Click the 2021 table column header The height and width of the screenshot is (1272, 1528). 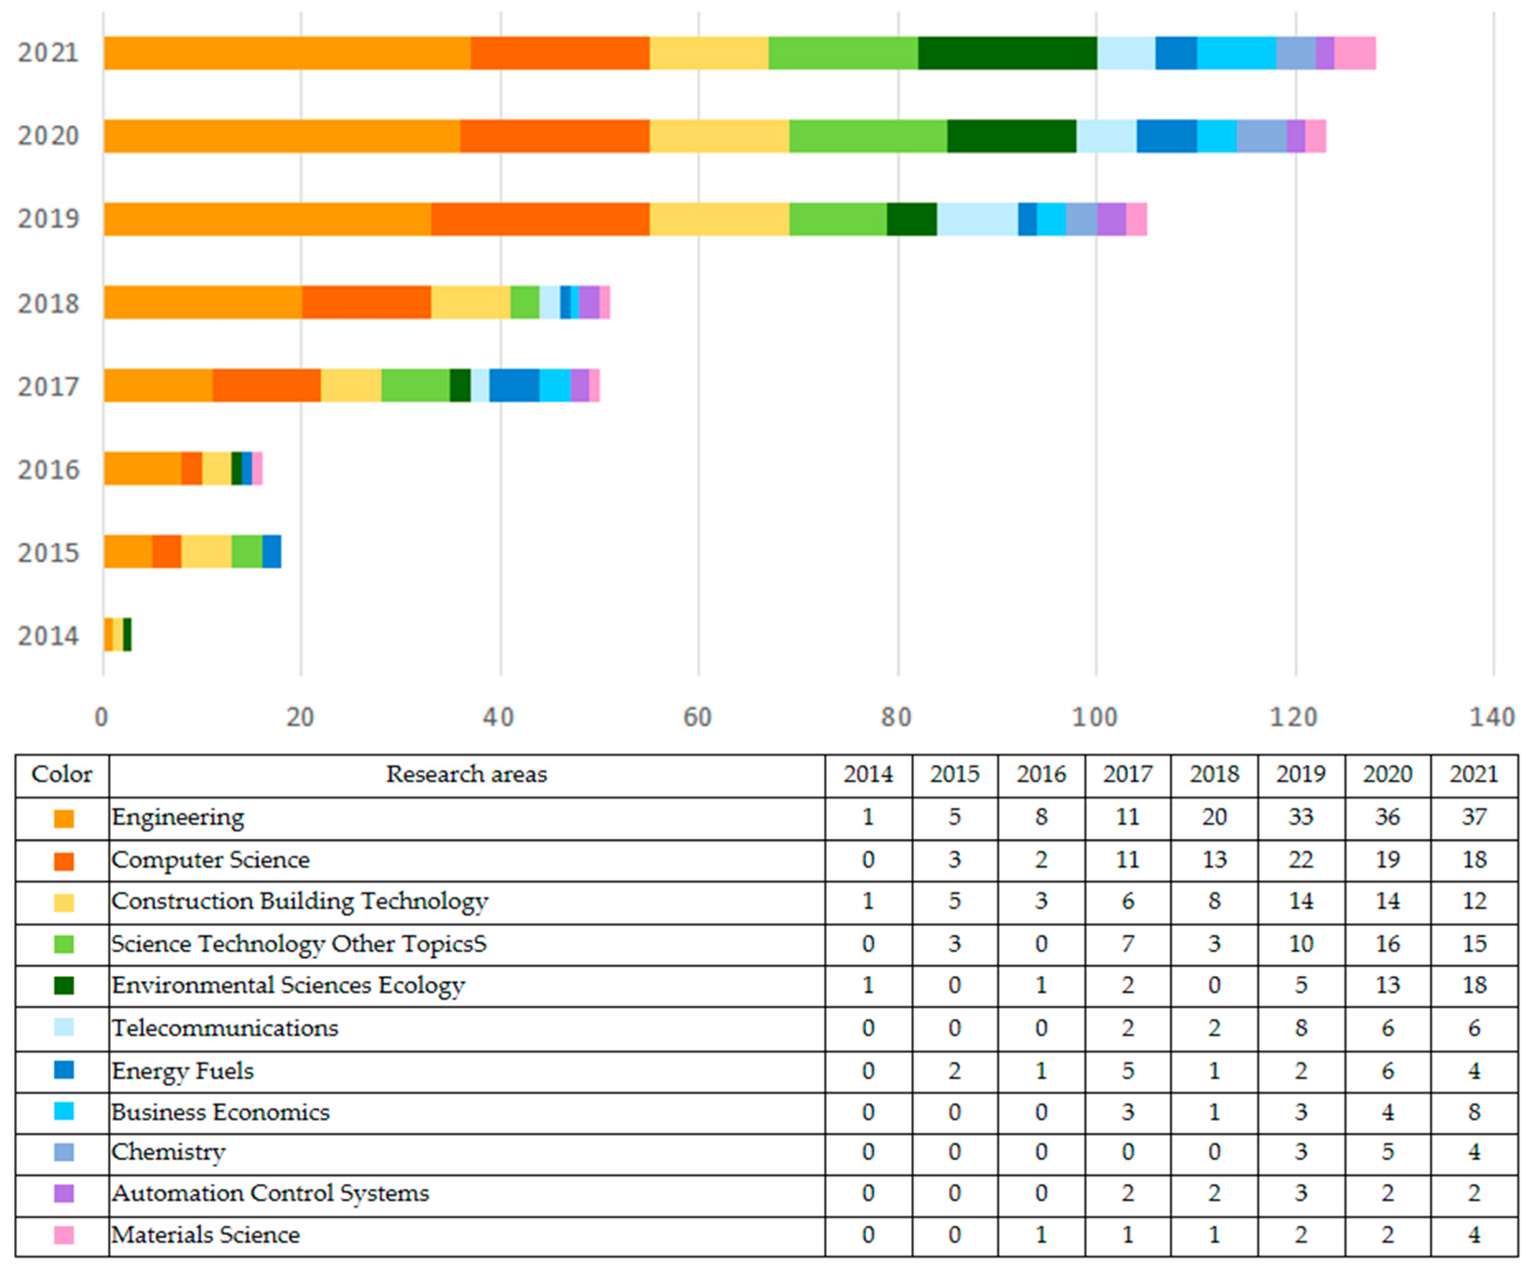click(x=1474, y=774)
